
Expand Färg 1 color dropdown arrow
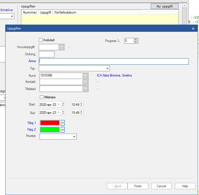point(63,123)
